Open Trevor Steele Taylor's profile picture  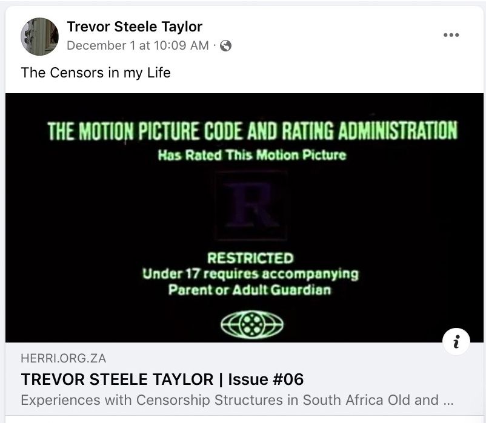click(39, 36)
